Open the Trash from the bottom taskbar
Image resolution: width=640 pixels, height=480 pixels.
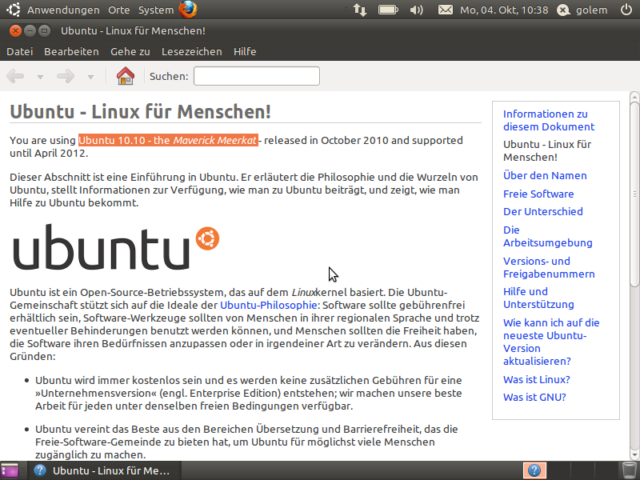tap(629, 470)
